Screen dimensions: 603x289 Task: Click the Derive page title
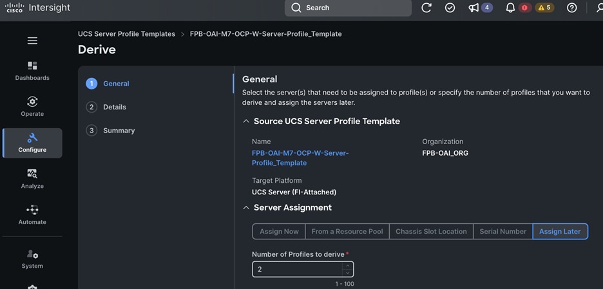pos(97,50)
